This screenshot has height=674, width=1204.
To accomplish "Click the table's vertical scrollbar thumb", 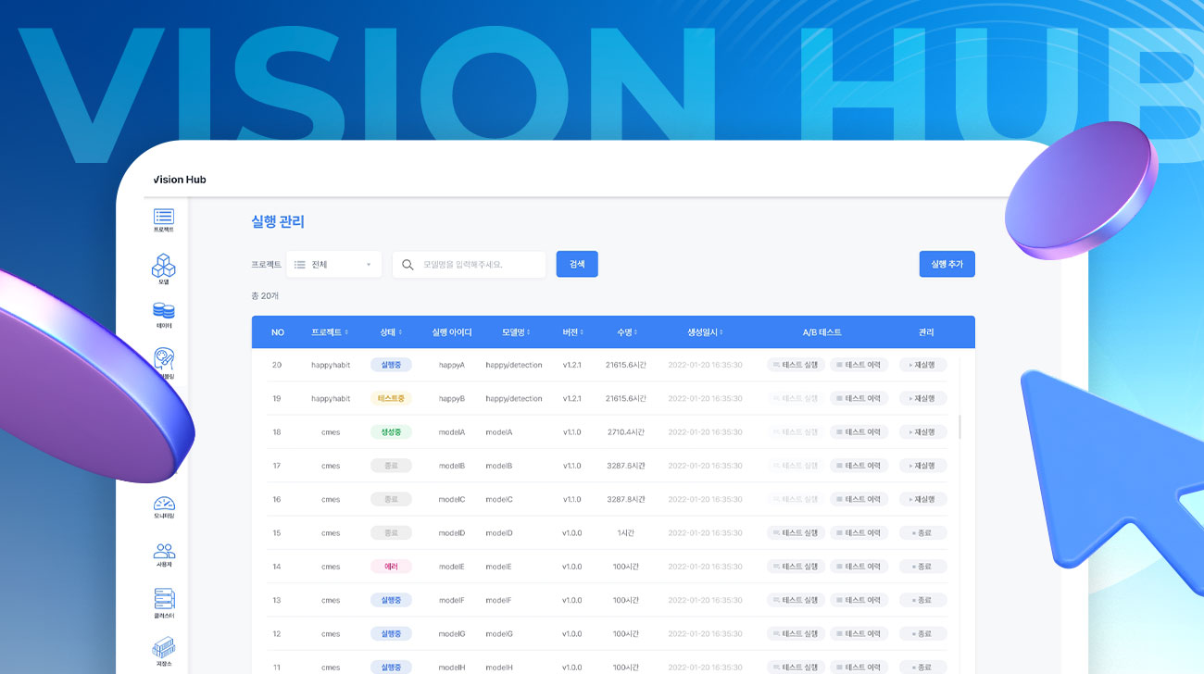I will (959, 427).
